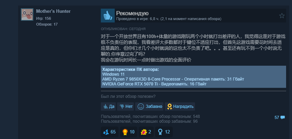Mark the review as Забавно
Screen dimensions: 292x139
[x=149, y=106]
